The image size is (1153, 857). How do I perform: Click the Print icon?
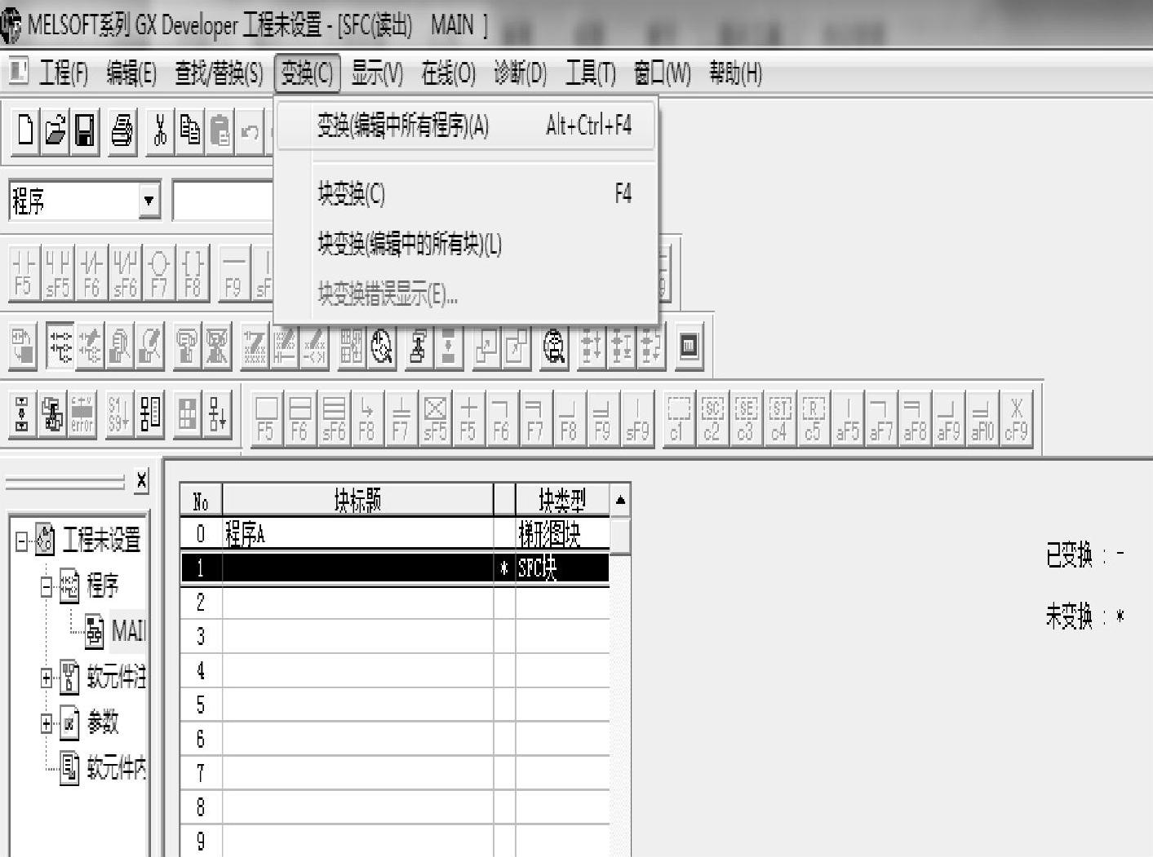pyautogui.click(x=122, y=130)
